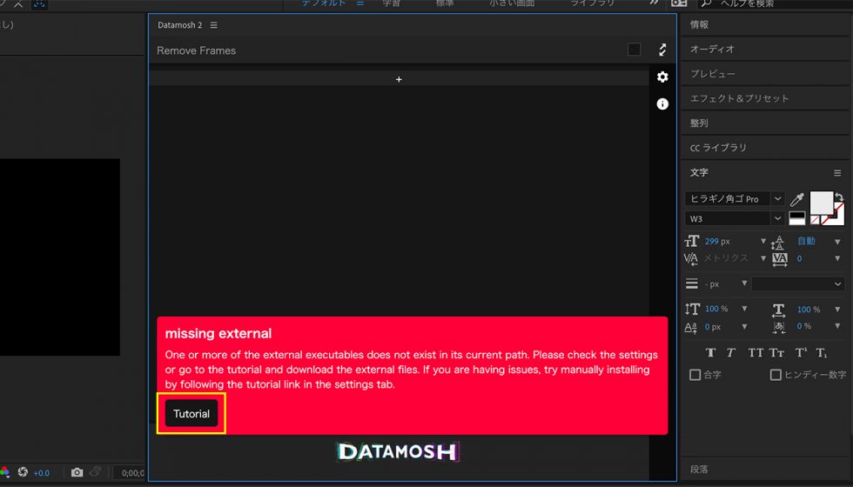Click the tsume あ icon
Viewport: 853px width, 487px height.
(778, 327)
